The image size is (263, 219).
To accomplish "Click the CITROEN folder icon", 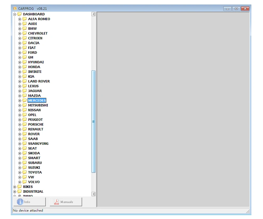I will point(25,38).
